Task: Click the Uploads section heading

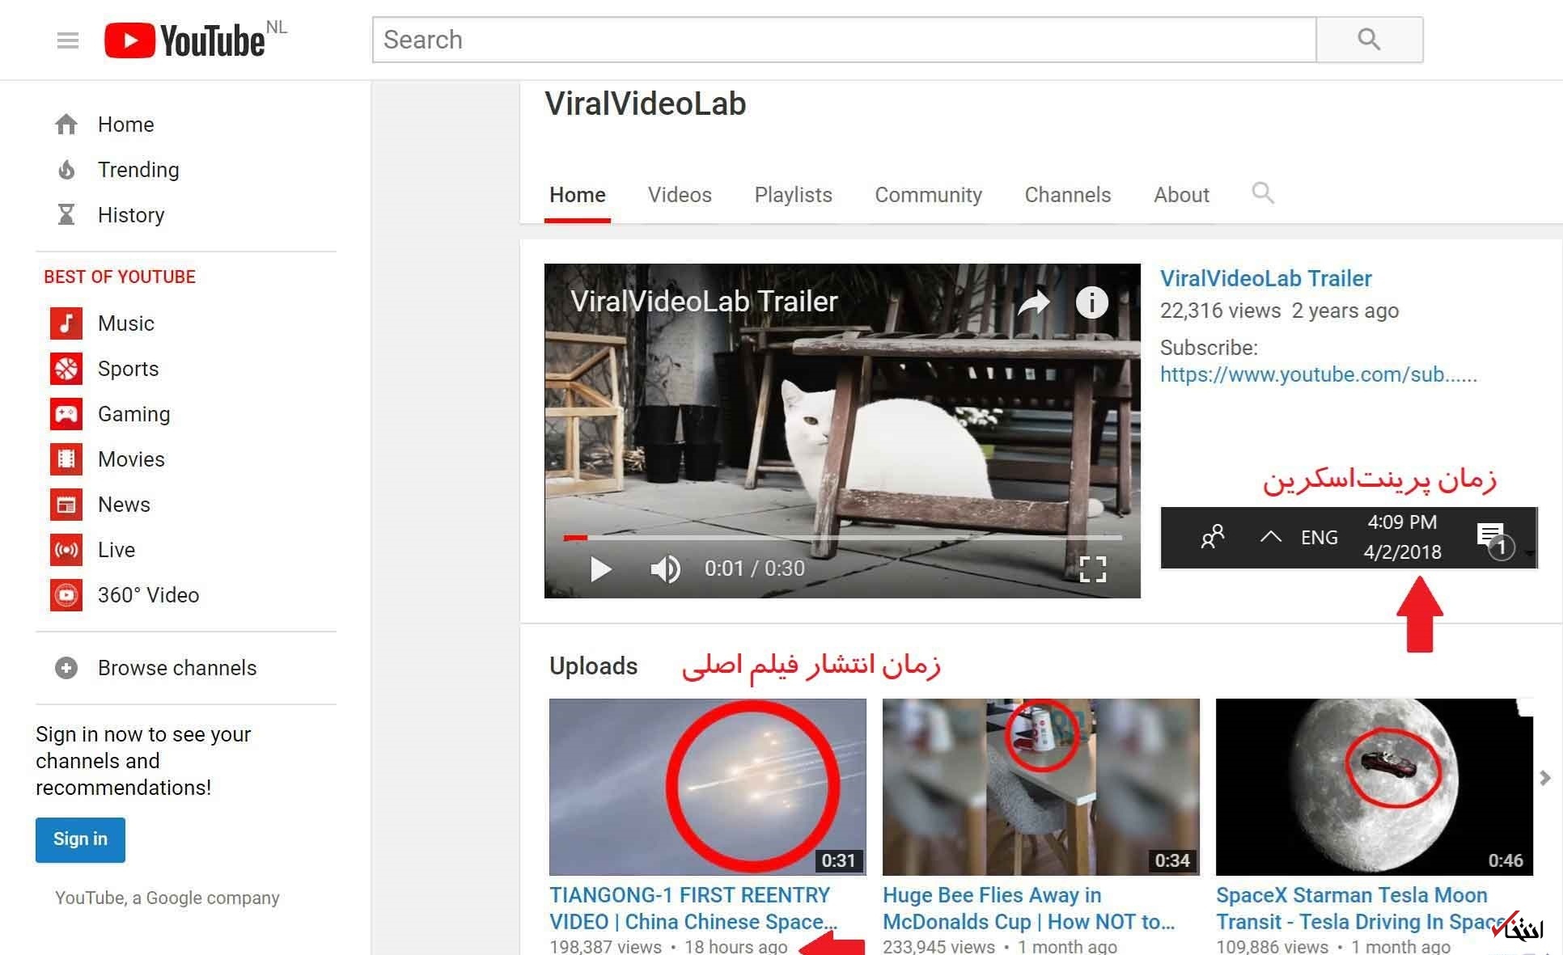Action: pos(594,666)
